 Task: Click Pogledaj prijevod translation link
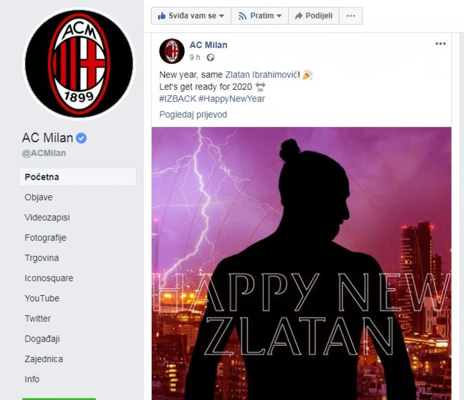click(x=193, y=114)
